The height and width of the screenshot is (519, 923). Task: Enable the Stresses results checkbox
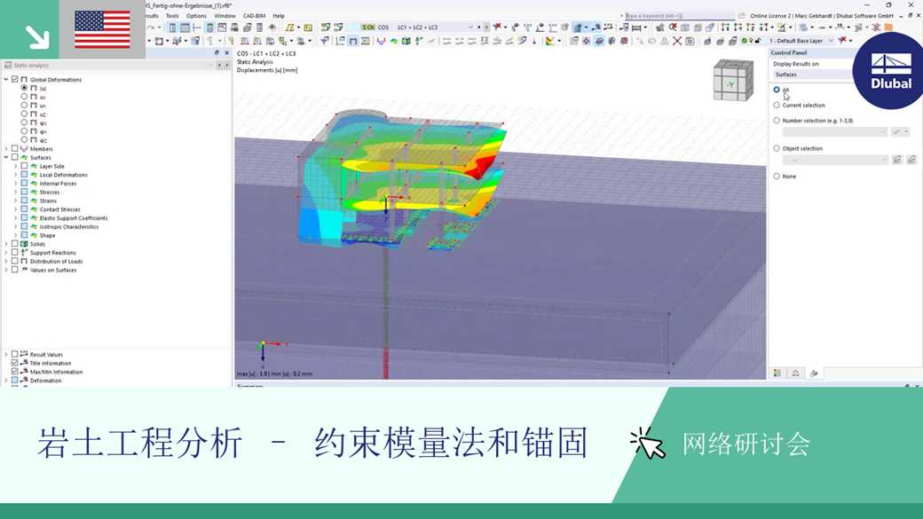(x=24, y=193)
